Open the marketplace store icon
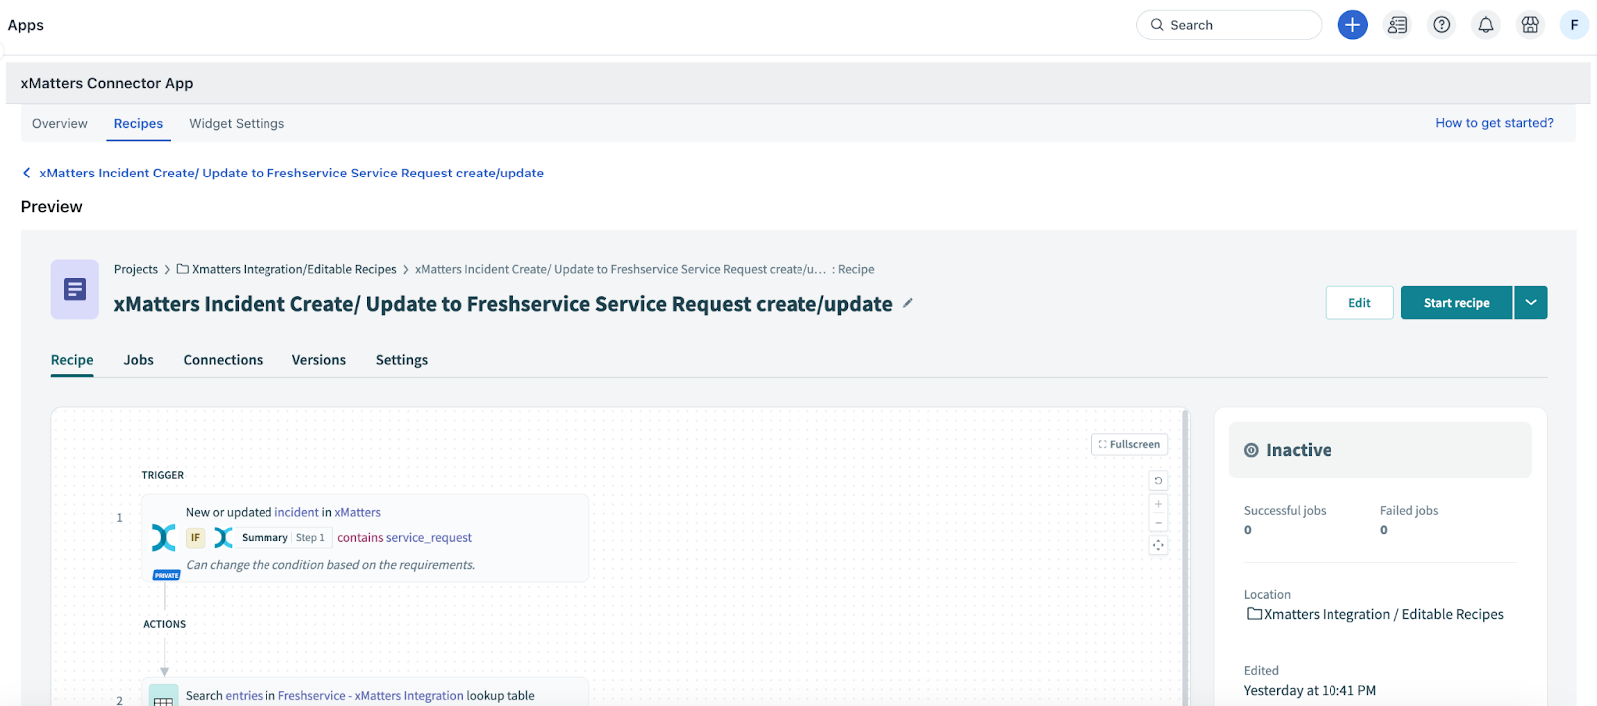The image size is (1597, 706). [1530, 25]
